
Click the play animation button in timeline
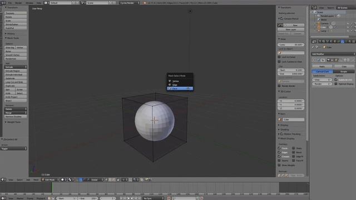click(x=132, y=198)
